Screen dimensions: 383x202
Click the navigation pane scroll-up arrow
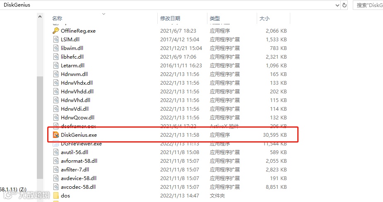pyautogui.click(x=40, y=17)
